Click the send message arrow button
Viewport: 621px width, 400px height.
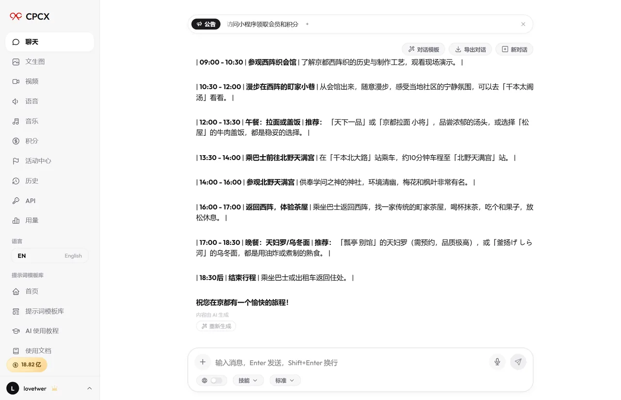coord(518,362)
